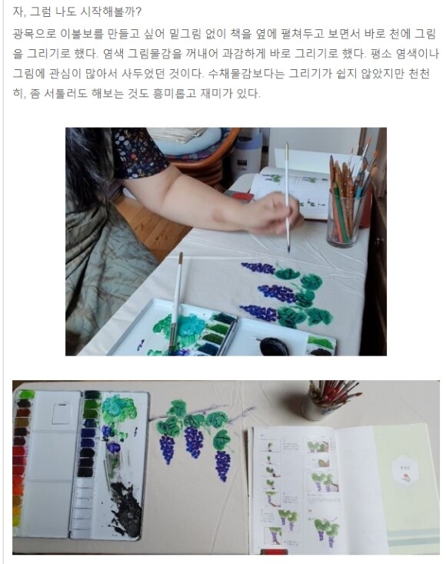Open the photo of the hand painting grapes

point(226,242)
